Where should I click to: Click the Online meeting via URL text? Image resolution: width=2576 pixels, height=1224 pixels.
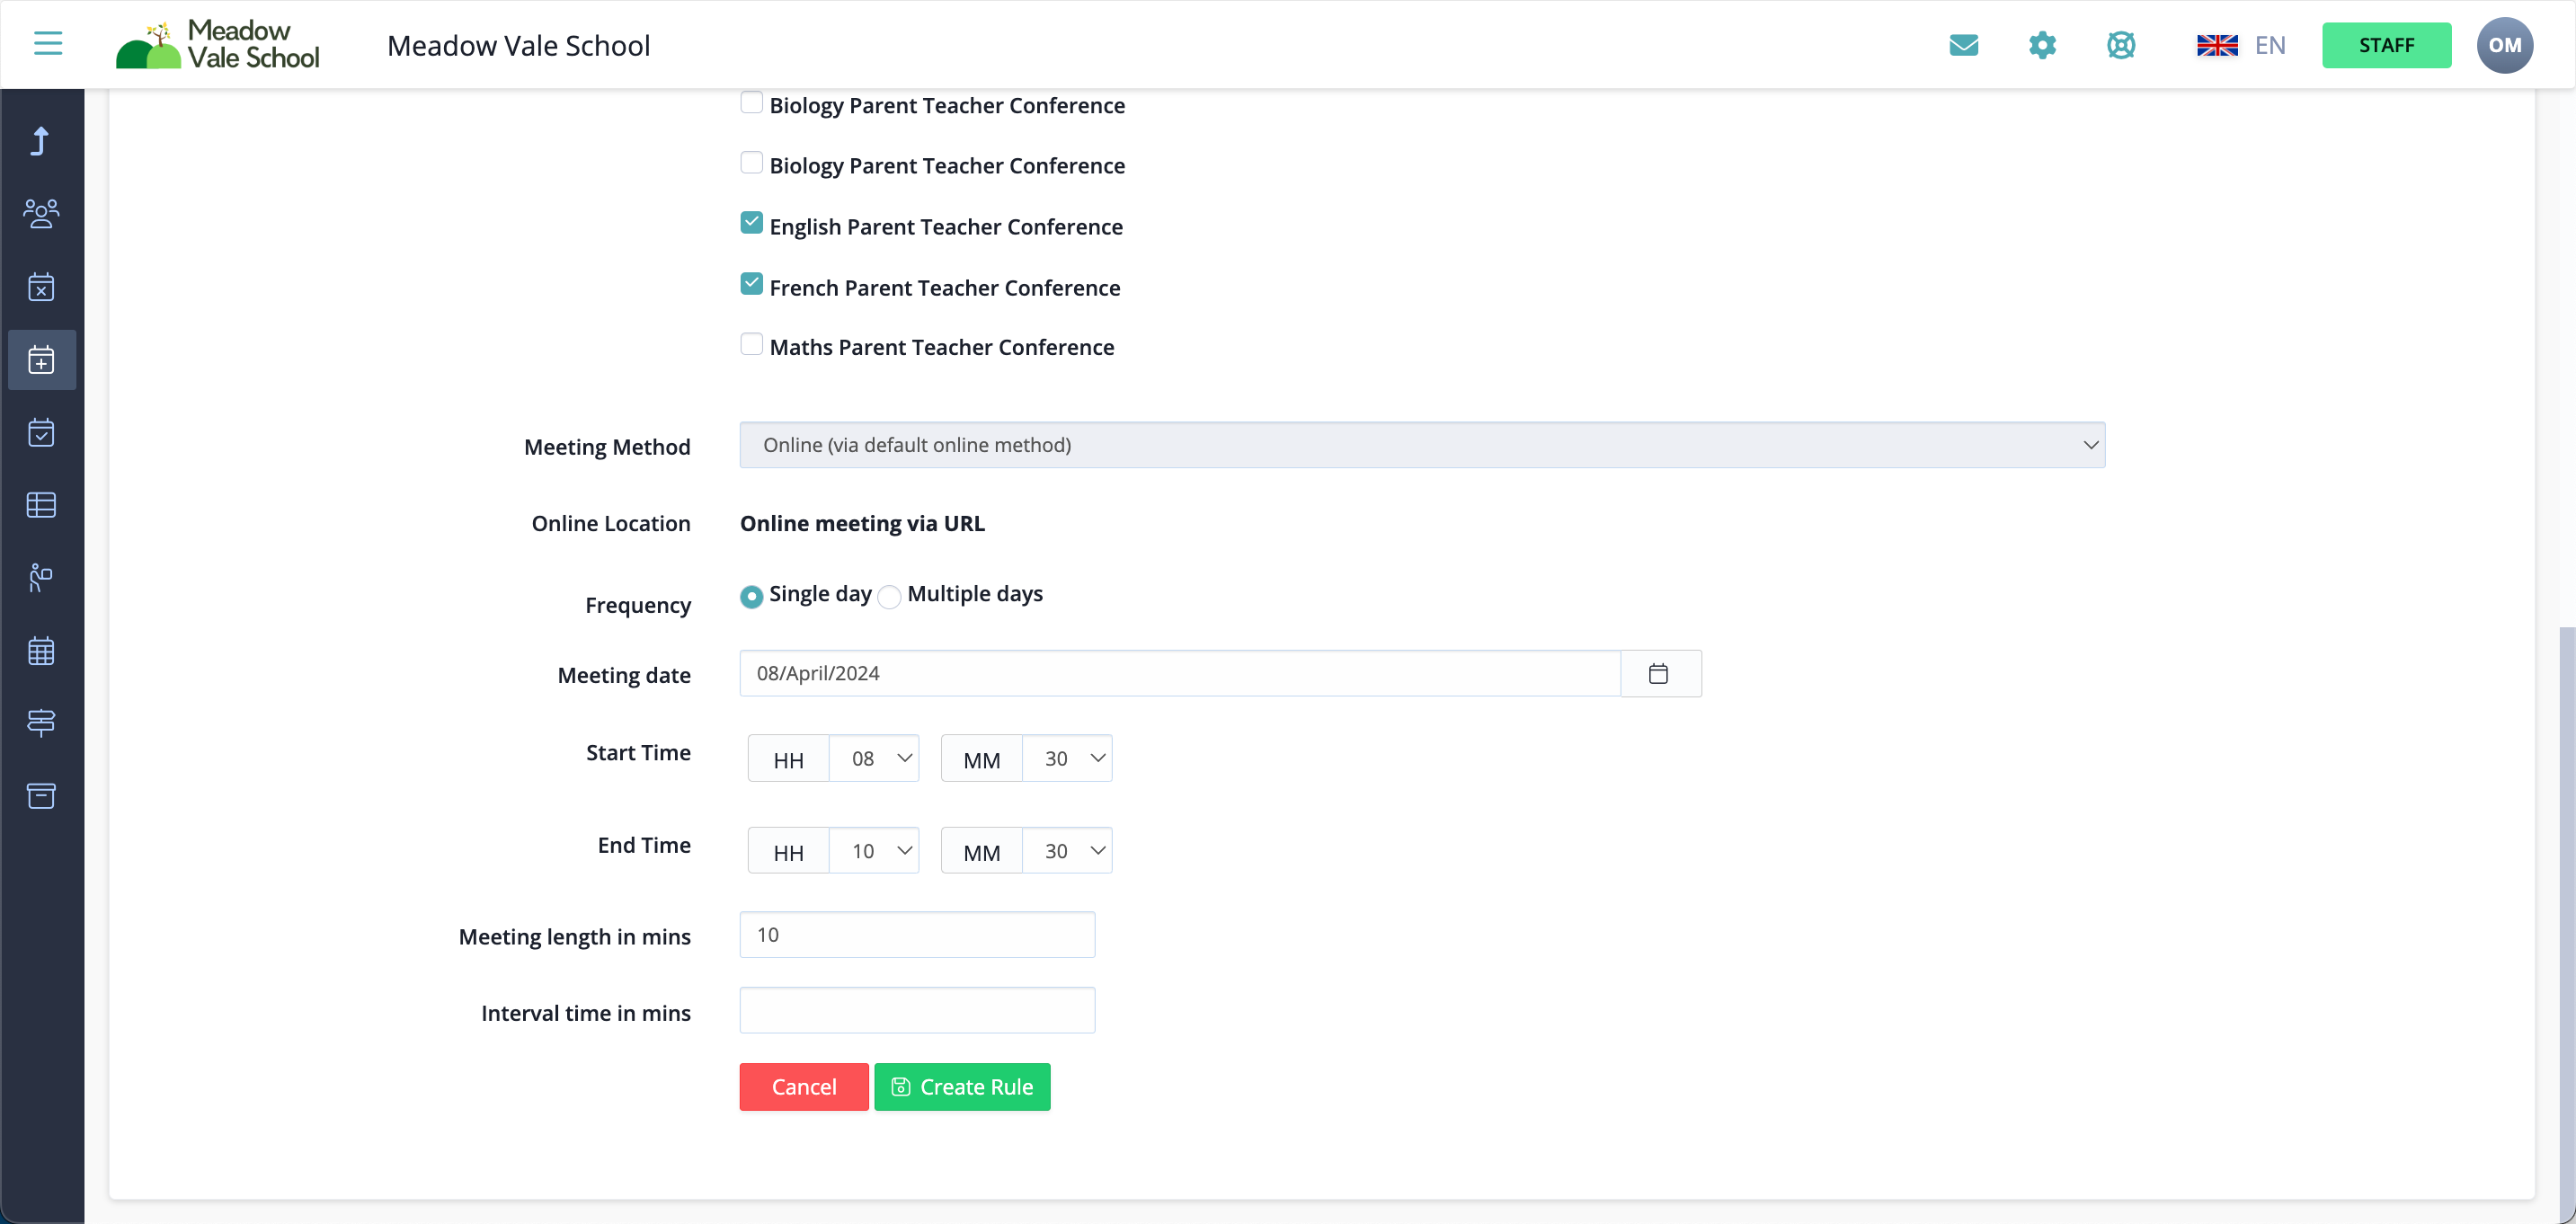point(862,523)
